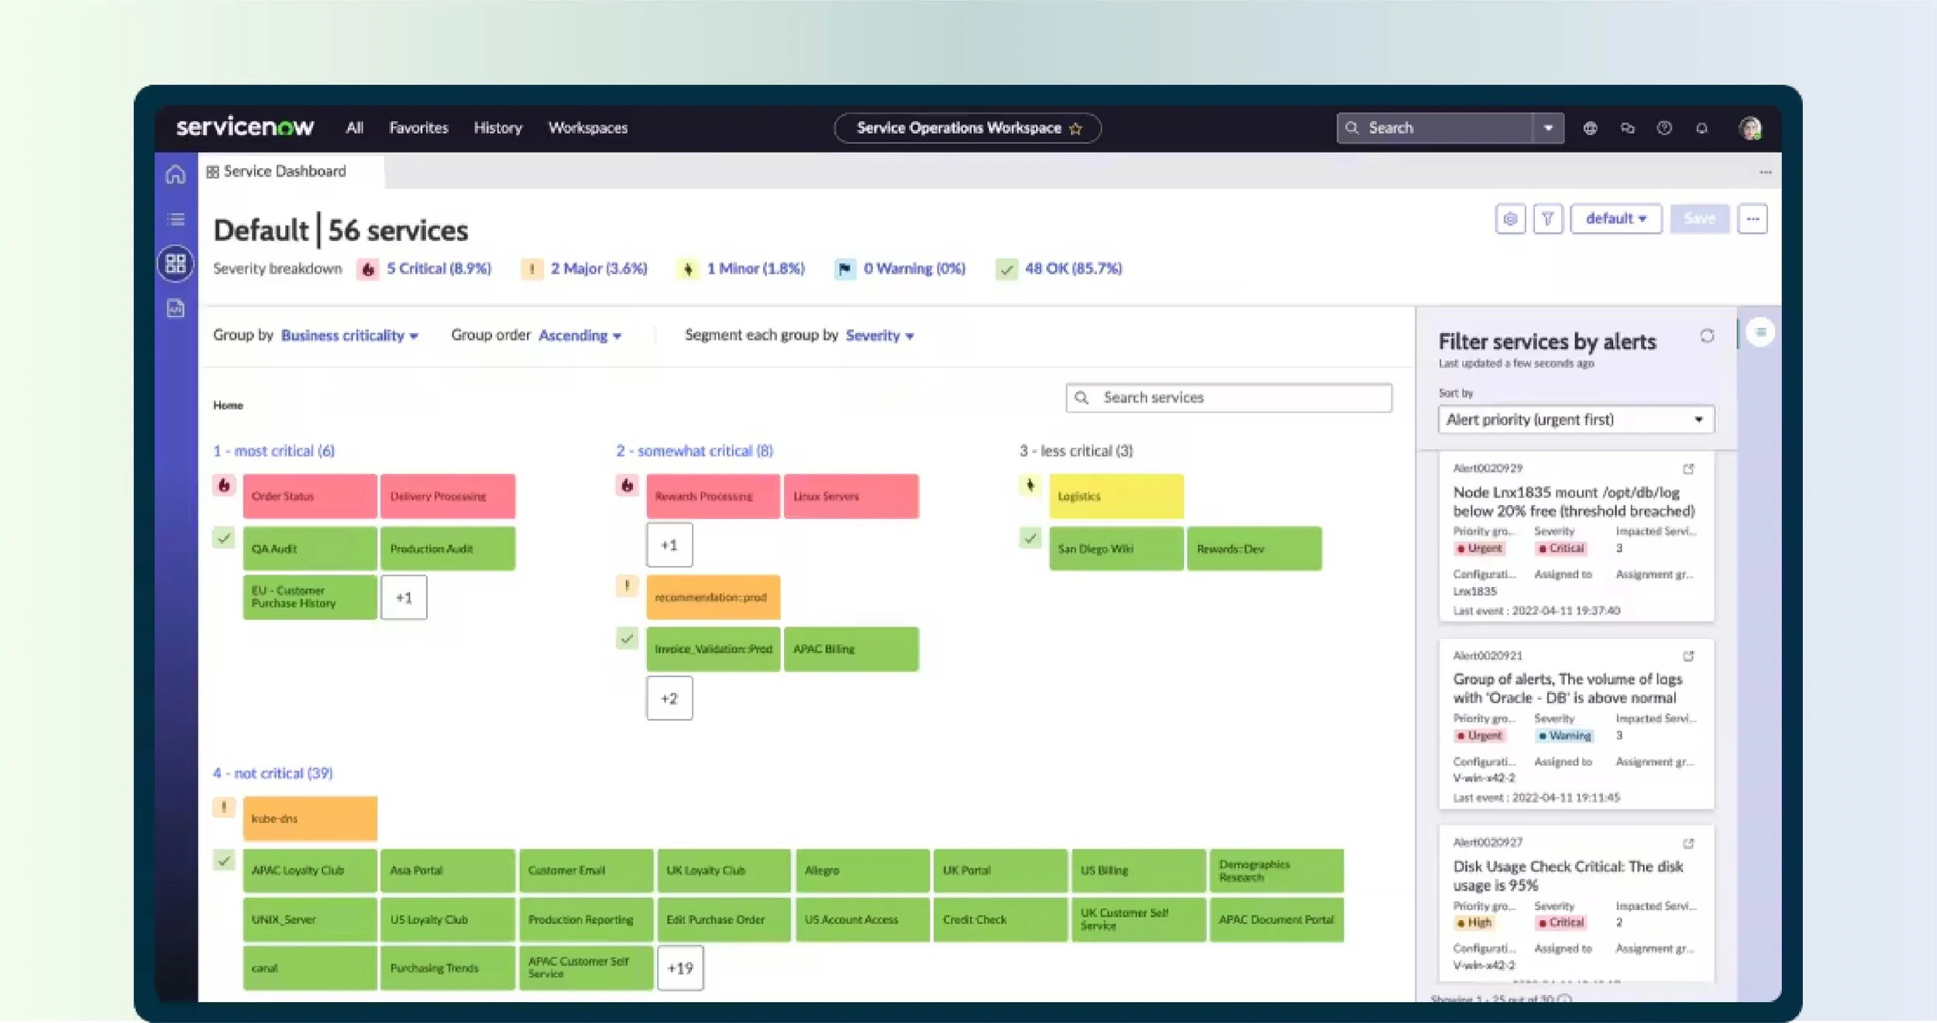Open dashboard settings gear icon
This screenshot has height=1023, width=1937.
click(1509, 219)
